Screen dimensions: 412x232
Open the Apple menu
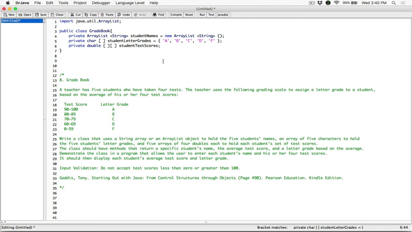[8, 3]
